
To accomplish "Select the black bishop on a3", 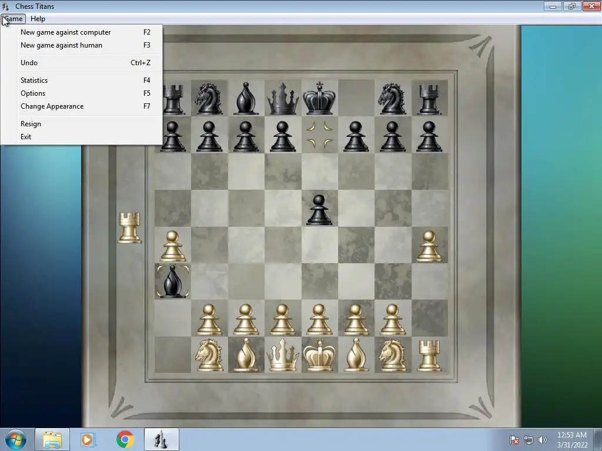I will pyautogui.click(x=172, y=281).
